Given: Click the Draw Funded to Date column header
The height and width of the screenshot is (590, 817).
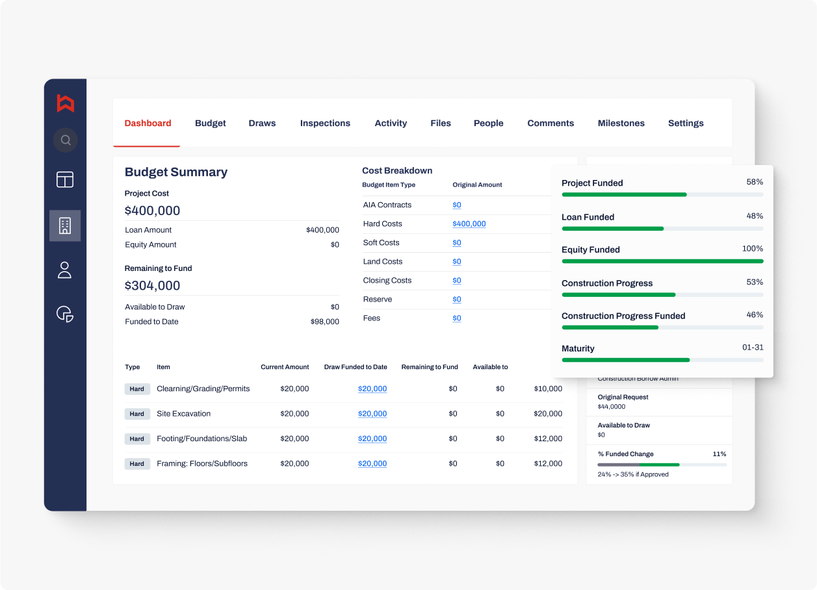Looking at the screenshot, I should pyautogui.click(x=356, y=367).
